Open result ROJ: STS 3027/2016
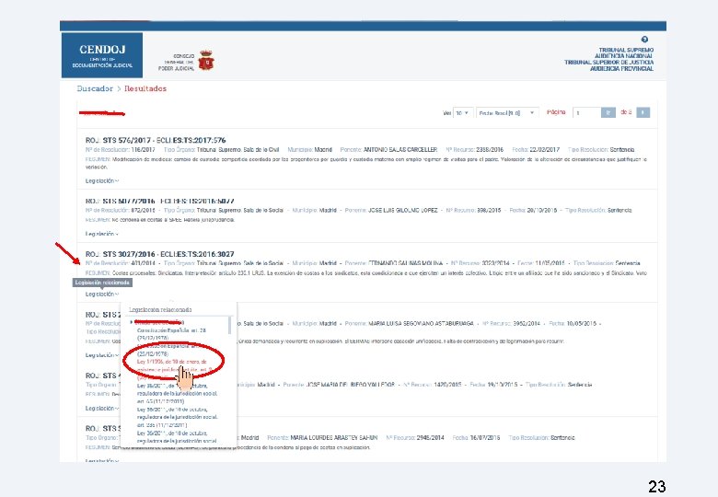 pyautogui.click(x=159, y=254)
